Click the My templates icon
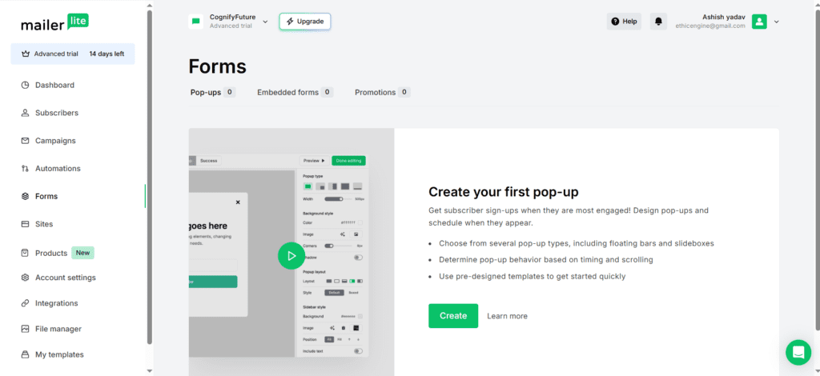 pyautogui.click(x=25, y=354)
